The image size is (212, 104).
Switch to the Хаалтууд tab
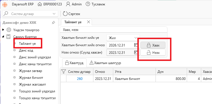coord(74,63)
